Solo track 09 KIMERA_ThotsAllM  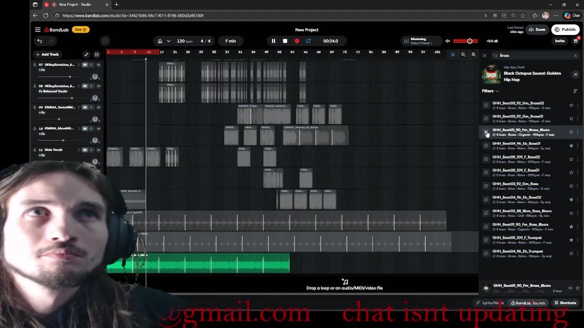point(91,108)
